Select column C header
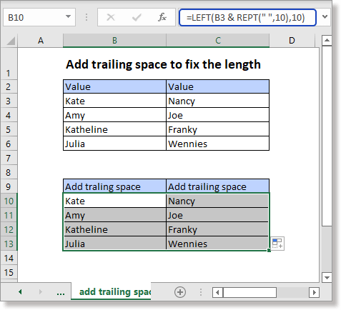This screenshot has width=341, height=310. (x=218, y=41)
